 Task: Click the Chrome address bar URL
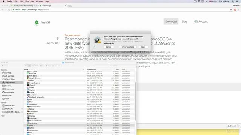pos(35,10)
